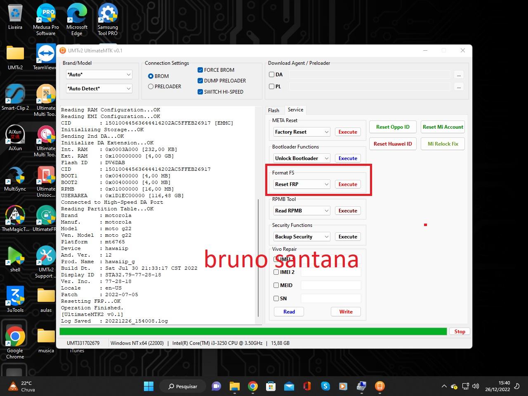The width and height of the screenshot is (528, 396).
Task: Click the log panel vertical scrollbar
Action: pos(259,258)
